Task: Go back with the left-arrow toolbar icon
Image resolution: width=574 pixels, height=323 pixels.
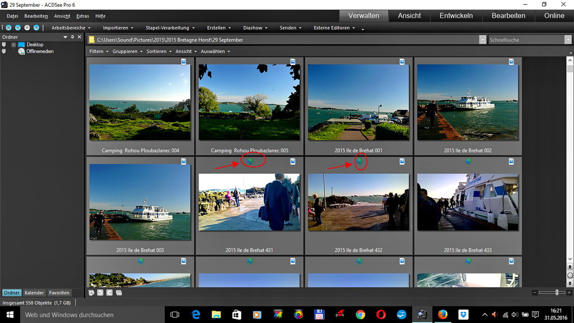Action: click(x=17, y=27)
